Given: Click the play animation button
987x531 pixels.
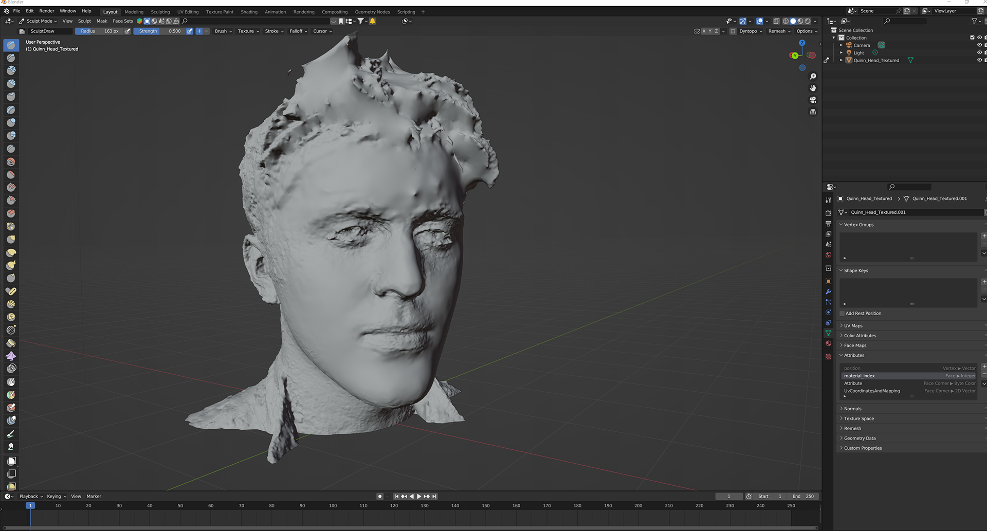Looking at the screenshot, I should point(419,497).
